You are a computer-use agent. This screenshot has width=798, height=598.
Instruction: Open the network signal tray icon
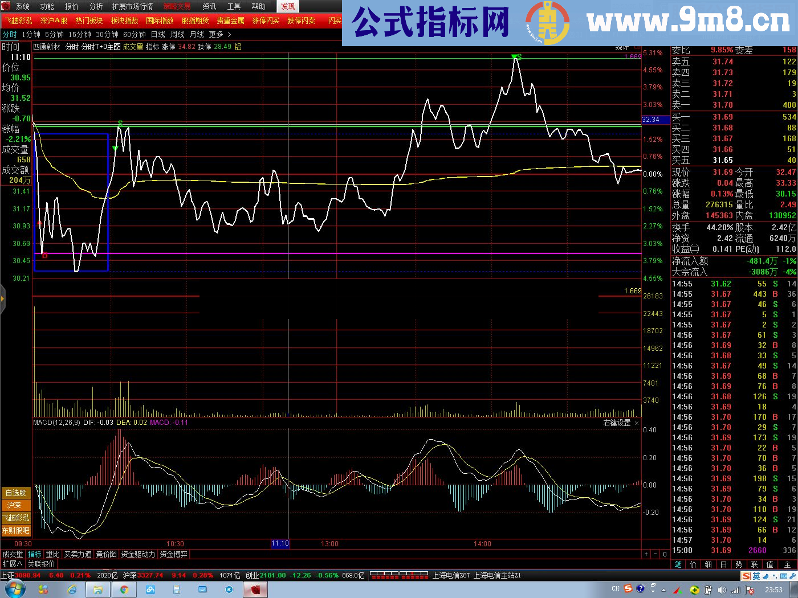736,590
